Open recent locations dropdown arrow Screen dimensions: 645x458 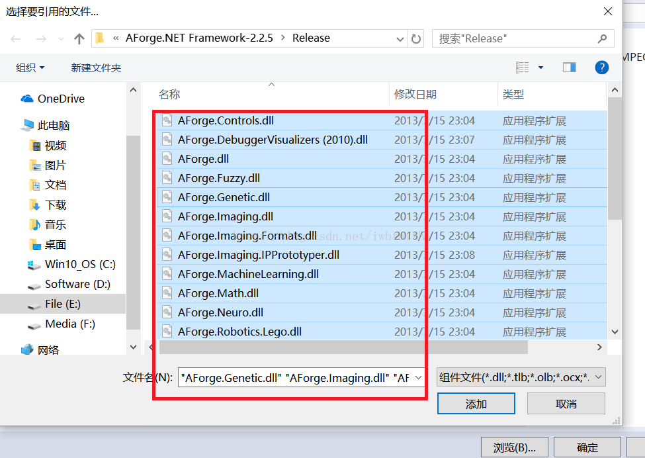point(61,39)
